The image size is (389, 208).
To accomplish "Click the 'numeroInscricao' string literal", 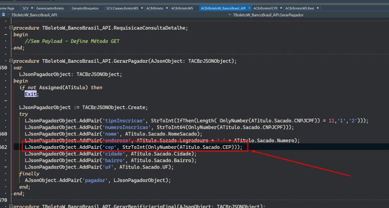I will click(127, 127).
